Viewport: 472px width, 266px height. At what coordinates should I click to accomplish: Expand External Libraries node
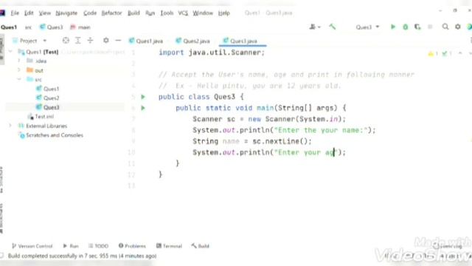(x=10, y=126)
